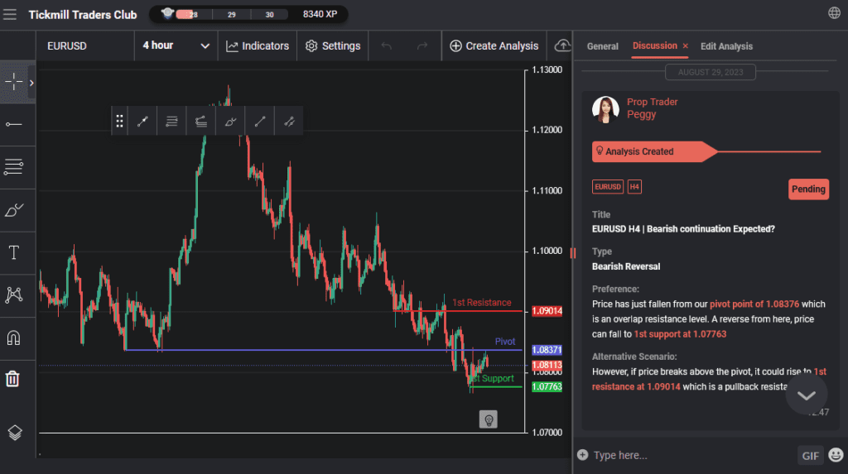This screenshot has width=848, height=474.
Task: Select the pattern drawing tool
Action: click(13, 294)
